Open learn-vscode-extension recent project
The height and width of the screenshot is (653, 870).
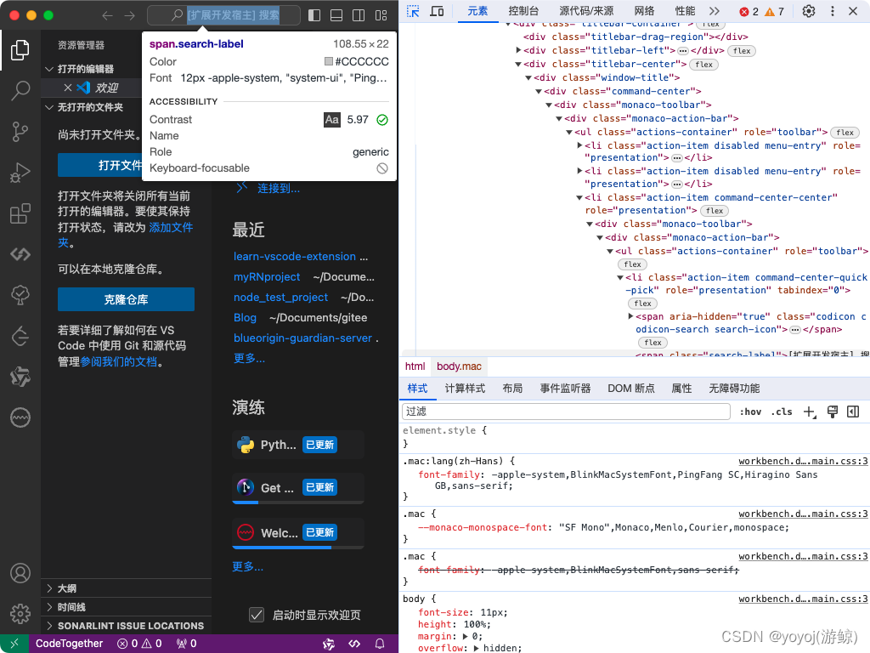[x=295, y=257]
